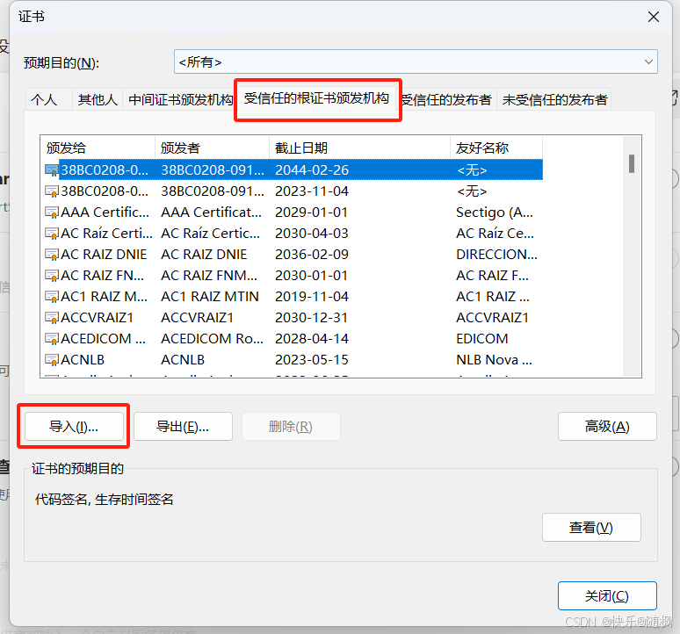Open 高级(A) settings button
This screenshot has width=680, height=634.
pos(607,427)
